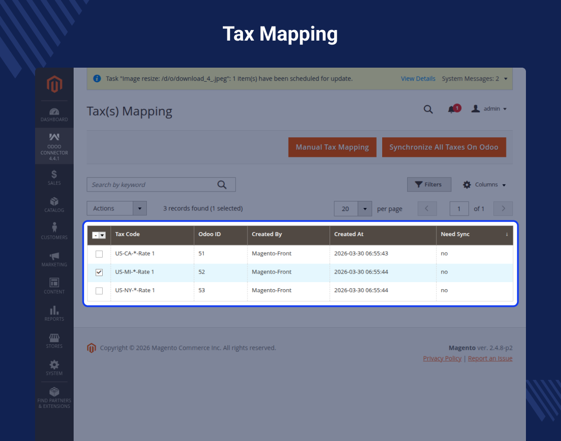This screenshot has height=441, width=561.
Task: Open the Customers sidebar menu
Action: coord(55,231)
